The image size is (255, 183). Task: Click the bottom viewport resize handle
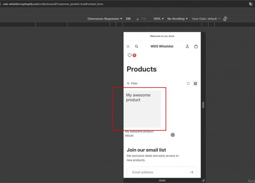pyautogui.click(x=162, y=180)
